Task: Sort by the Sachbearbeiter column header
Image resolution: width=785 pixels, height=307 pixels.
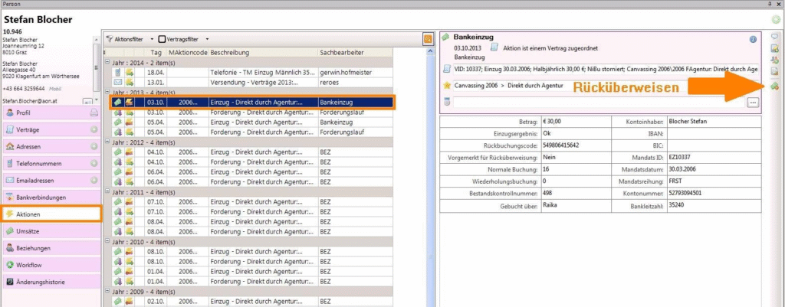Action: pos(356,53)
